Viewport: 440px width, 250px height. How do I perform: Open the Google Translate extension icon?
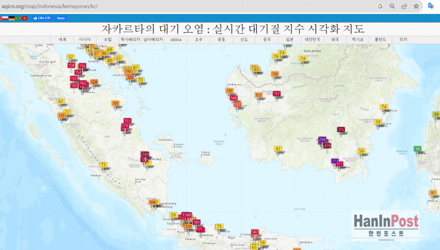(x=431, y=6)
